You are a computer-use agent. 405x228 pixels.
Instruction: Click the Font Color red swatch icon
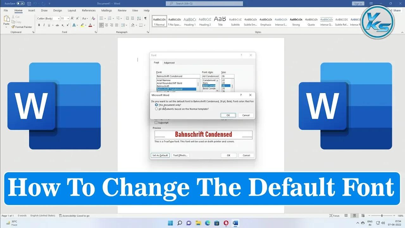coord(90,25)
